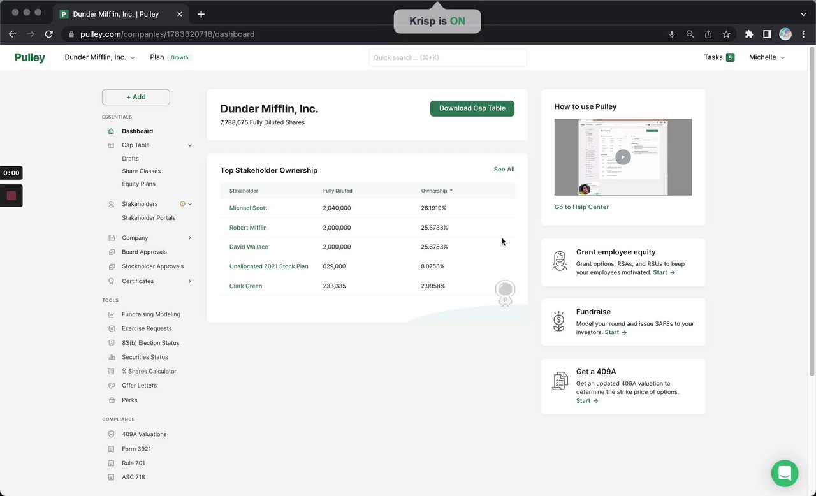
Task: Collapse the Cap Table section chevron
Action: (190, 145)
